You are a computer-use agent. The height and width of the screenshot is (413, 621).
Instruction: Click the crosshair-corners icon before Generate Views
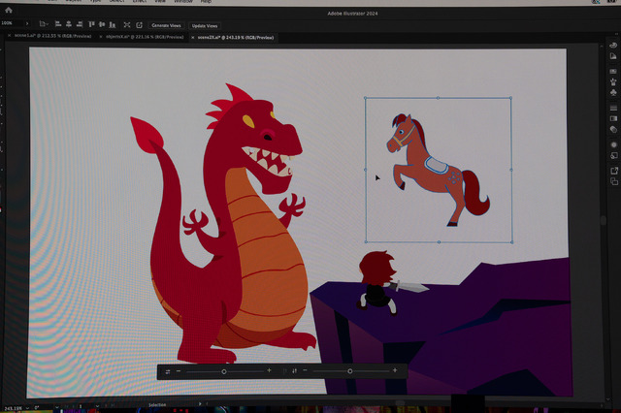127,25
